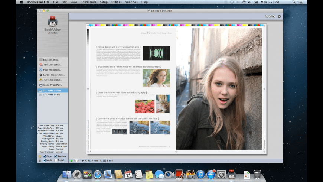This screenshot has height=182, width=323.
Task: Click Wi-Fi status icon in menu bar
Action: pyautogui.click(x=244, y=2)
